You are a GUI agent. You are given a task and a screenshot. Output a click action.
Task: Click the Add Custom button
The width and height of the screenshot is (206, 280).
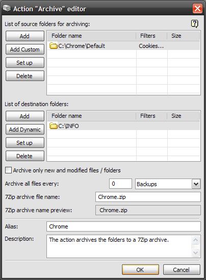[25, 49]
